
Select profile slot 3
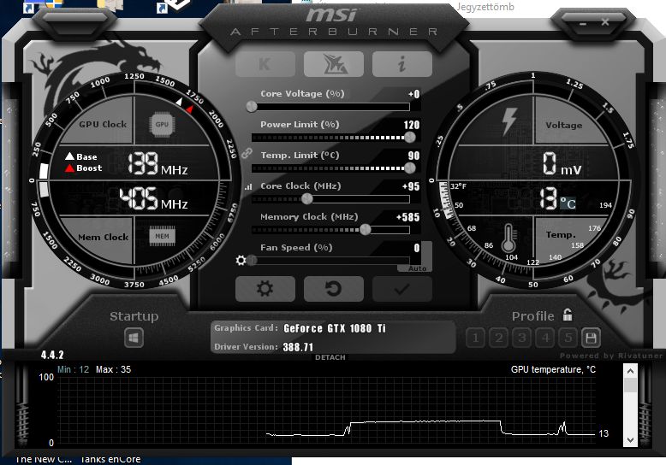(x=522, y=338)
